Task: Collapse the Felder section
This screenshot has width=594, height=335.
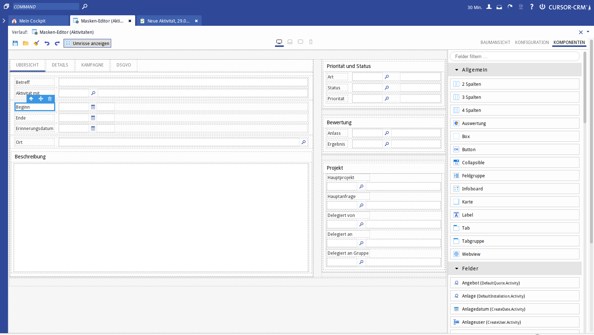Action: point(457,269)
